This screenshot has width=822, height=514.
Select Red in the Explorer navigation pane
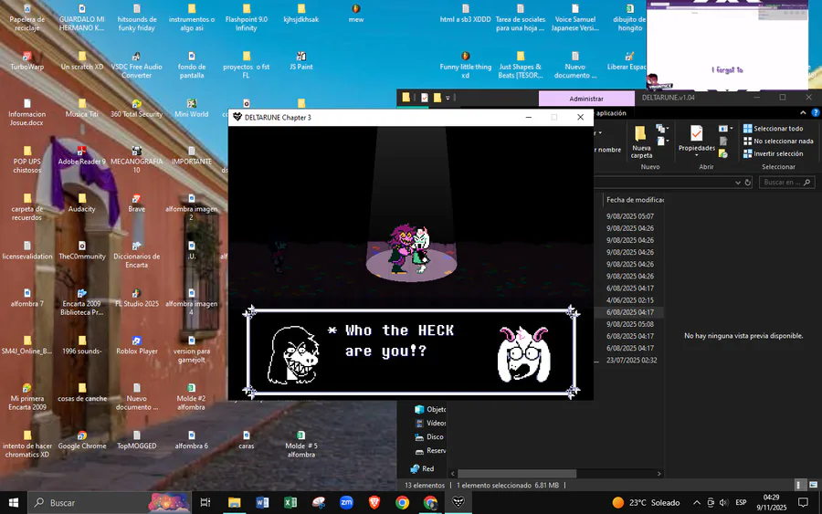(x=423, y=468)
